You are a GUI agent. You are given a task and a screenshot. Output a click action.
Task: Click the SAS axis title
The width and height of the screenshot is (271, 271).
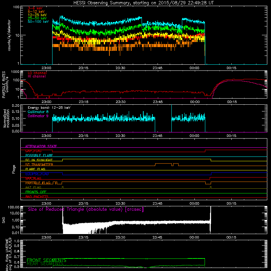[x=3, y=220]
